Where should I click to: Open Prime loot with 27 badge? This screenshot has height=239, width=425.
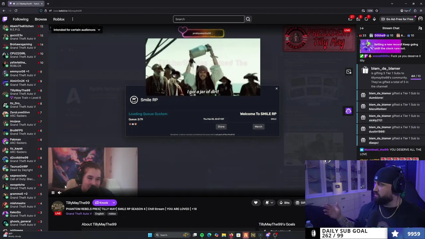(350, 19)
